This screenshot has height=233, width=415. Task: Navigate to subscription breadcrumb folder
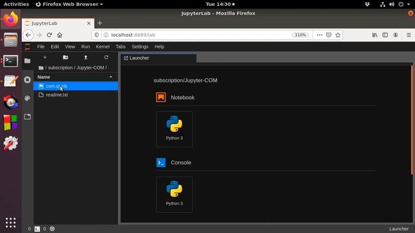click(x=60, y=68)
